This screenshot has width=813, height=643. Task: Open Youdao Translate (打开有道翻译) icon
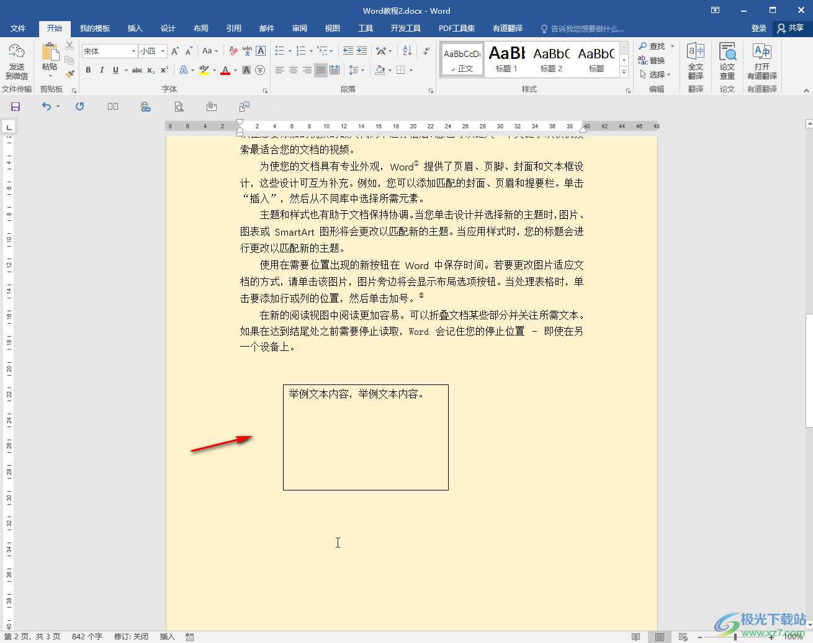click(762, 61)
